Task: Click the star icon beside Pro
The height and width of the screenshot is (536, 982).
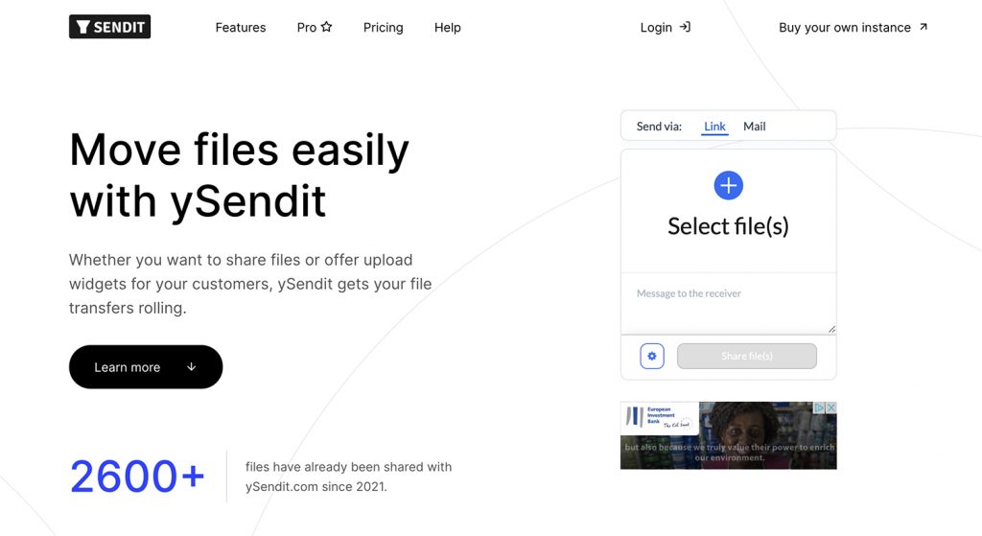Action: (326, 27)
